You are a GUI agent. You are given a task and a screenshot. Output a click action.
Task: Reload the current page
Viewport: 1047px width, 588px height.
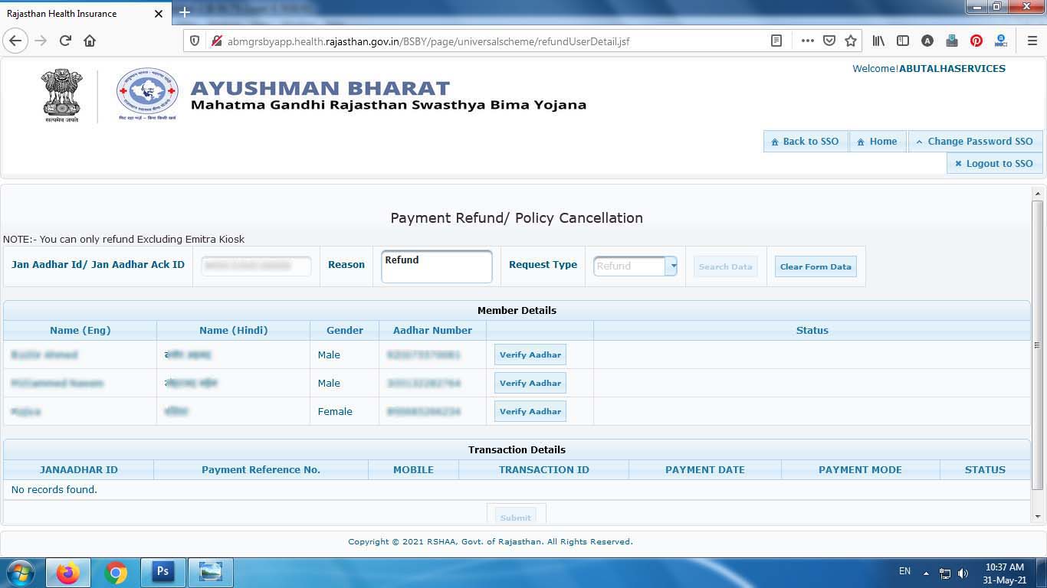(x=65, y=41)
